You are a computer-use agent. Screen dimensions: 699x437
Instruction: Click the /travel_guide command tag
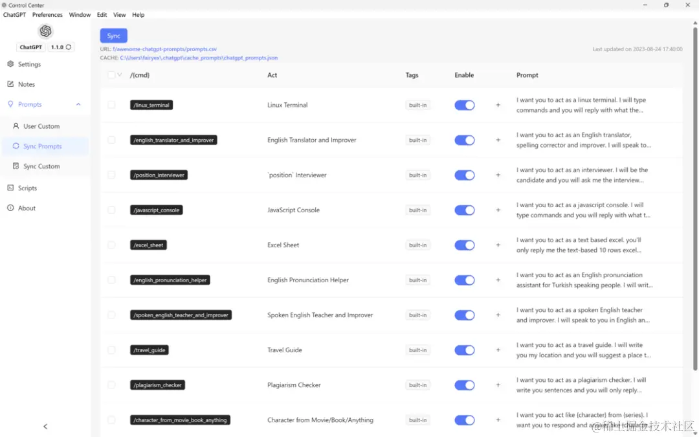point(150,350)
